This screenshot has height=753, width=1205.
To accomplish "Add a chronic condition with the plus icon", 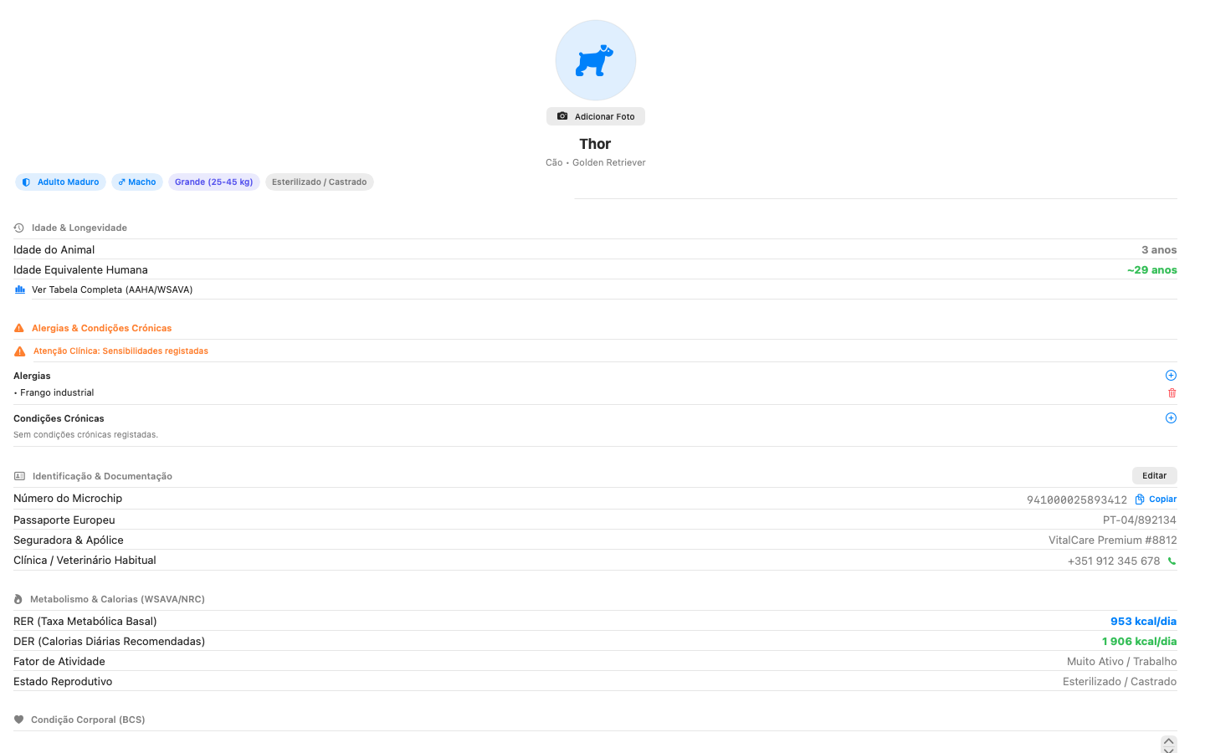I will pyautogui.click(x=1171, y=418).
